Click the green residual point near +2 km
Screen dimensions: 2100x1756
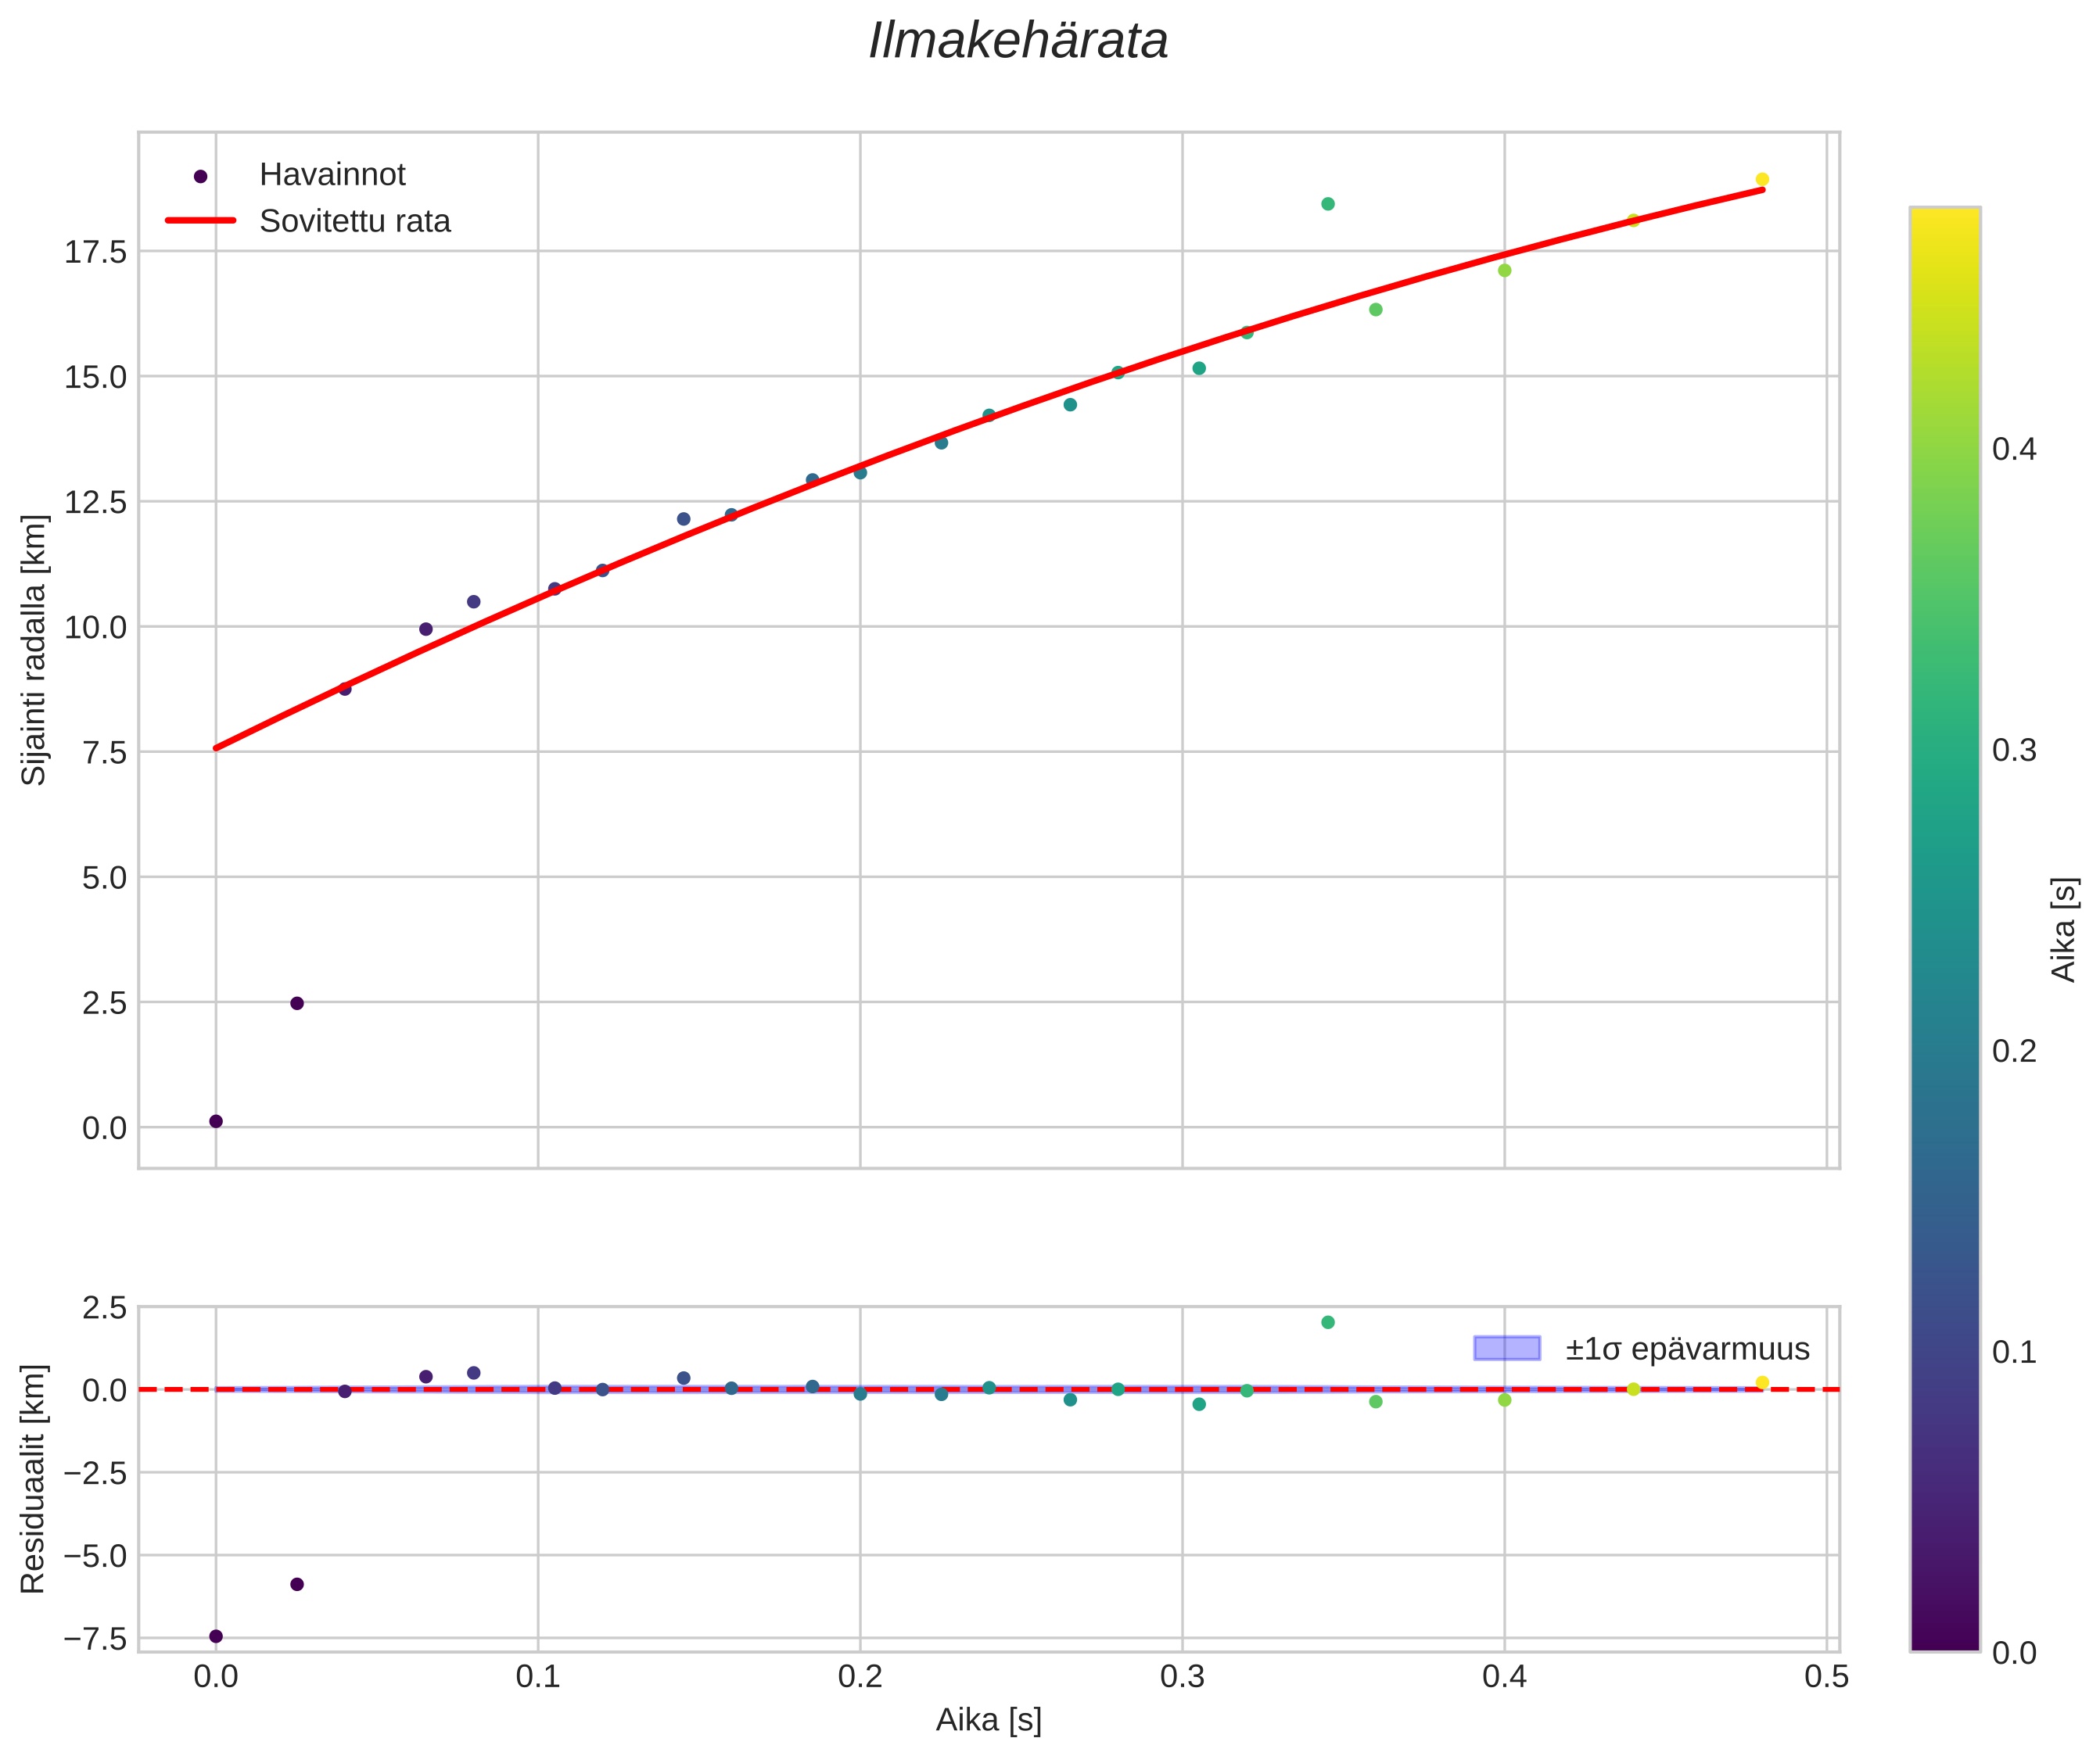point(1328,1322)
